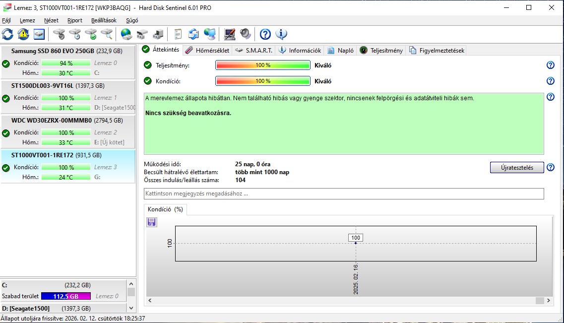Click the comment field Kattintson megjegyzés megadásához
This screenshot has height=323, width=564.
click(343, 194)
